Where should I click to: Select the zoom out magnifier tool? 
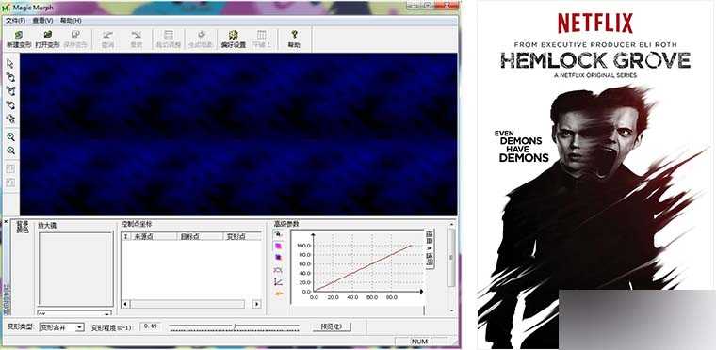[11, 151]
